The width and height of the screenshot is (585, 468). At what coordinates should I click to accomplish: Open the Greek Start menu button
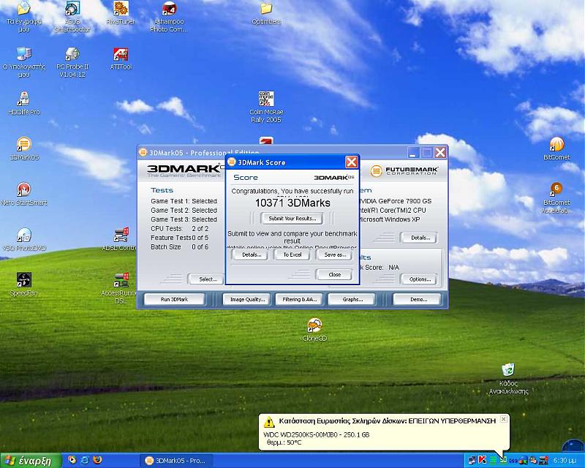[31, 461]
